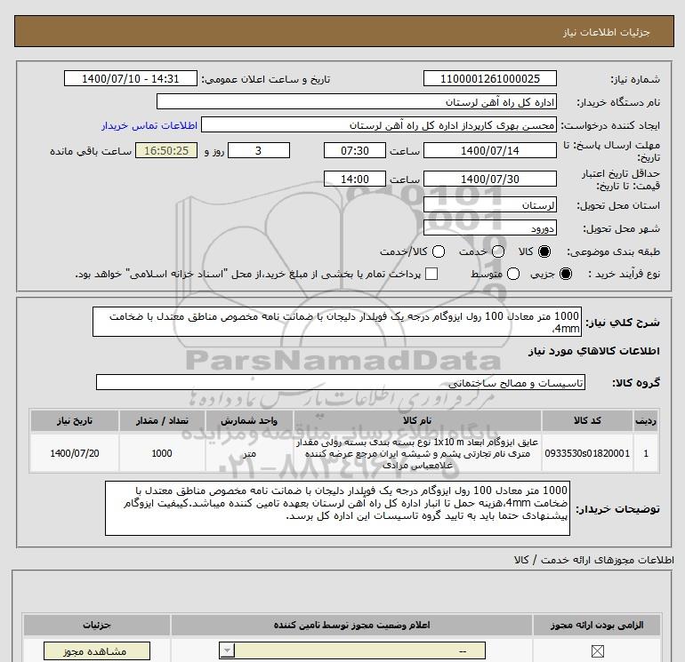Click the delivery city field 'دورود'

pyautogui.click(x=489, y=227)
